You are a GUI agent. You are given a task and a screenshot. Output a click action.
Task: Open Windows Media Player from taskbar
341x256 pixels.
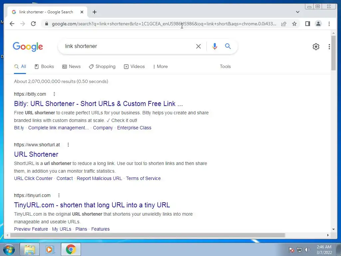pyautogui.click(x=50, y=249)
